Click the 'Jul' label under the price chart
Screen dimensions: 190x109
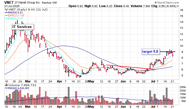coord(153,81)
